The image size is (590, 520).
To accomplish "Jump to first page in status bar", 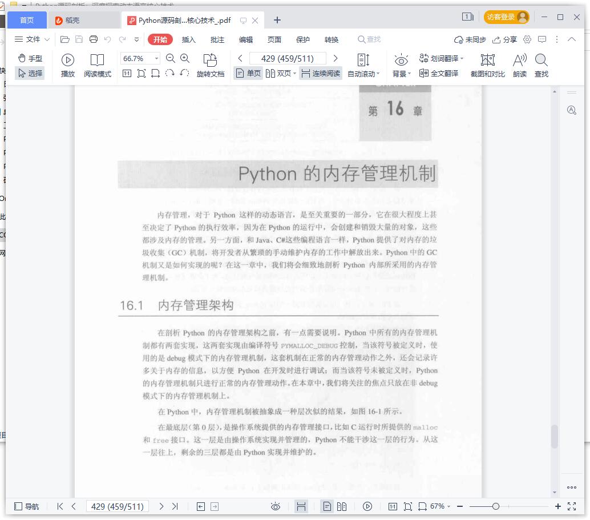I will tap(60, 506).
